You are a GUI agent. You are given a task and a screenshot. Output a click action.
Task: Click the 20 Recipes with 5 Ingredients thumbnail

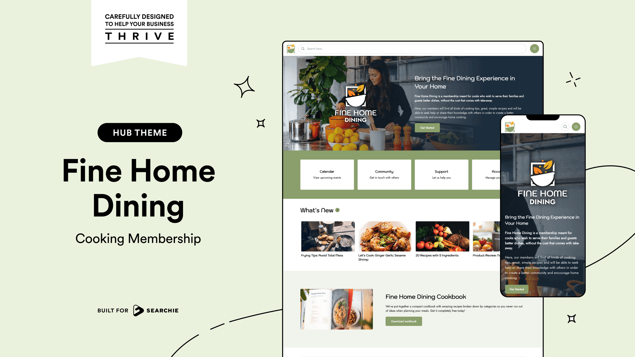click(441, 236)
